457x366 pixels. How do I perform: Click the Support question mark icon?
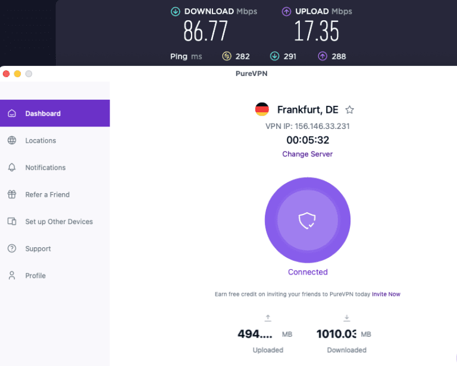click(12, 248)
